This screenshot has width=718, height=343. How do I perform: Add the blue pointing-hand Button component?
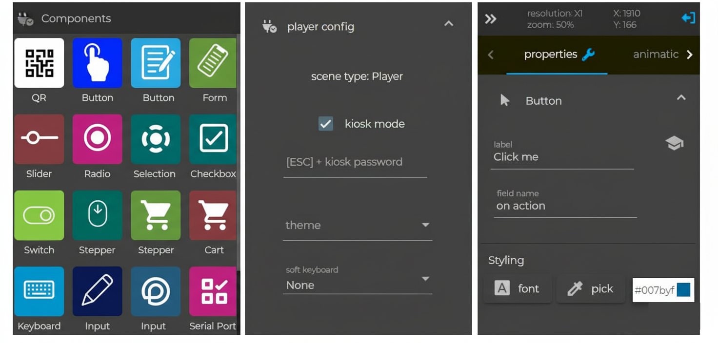coord(97,63)
